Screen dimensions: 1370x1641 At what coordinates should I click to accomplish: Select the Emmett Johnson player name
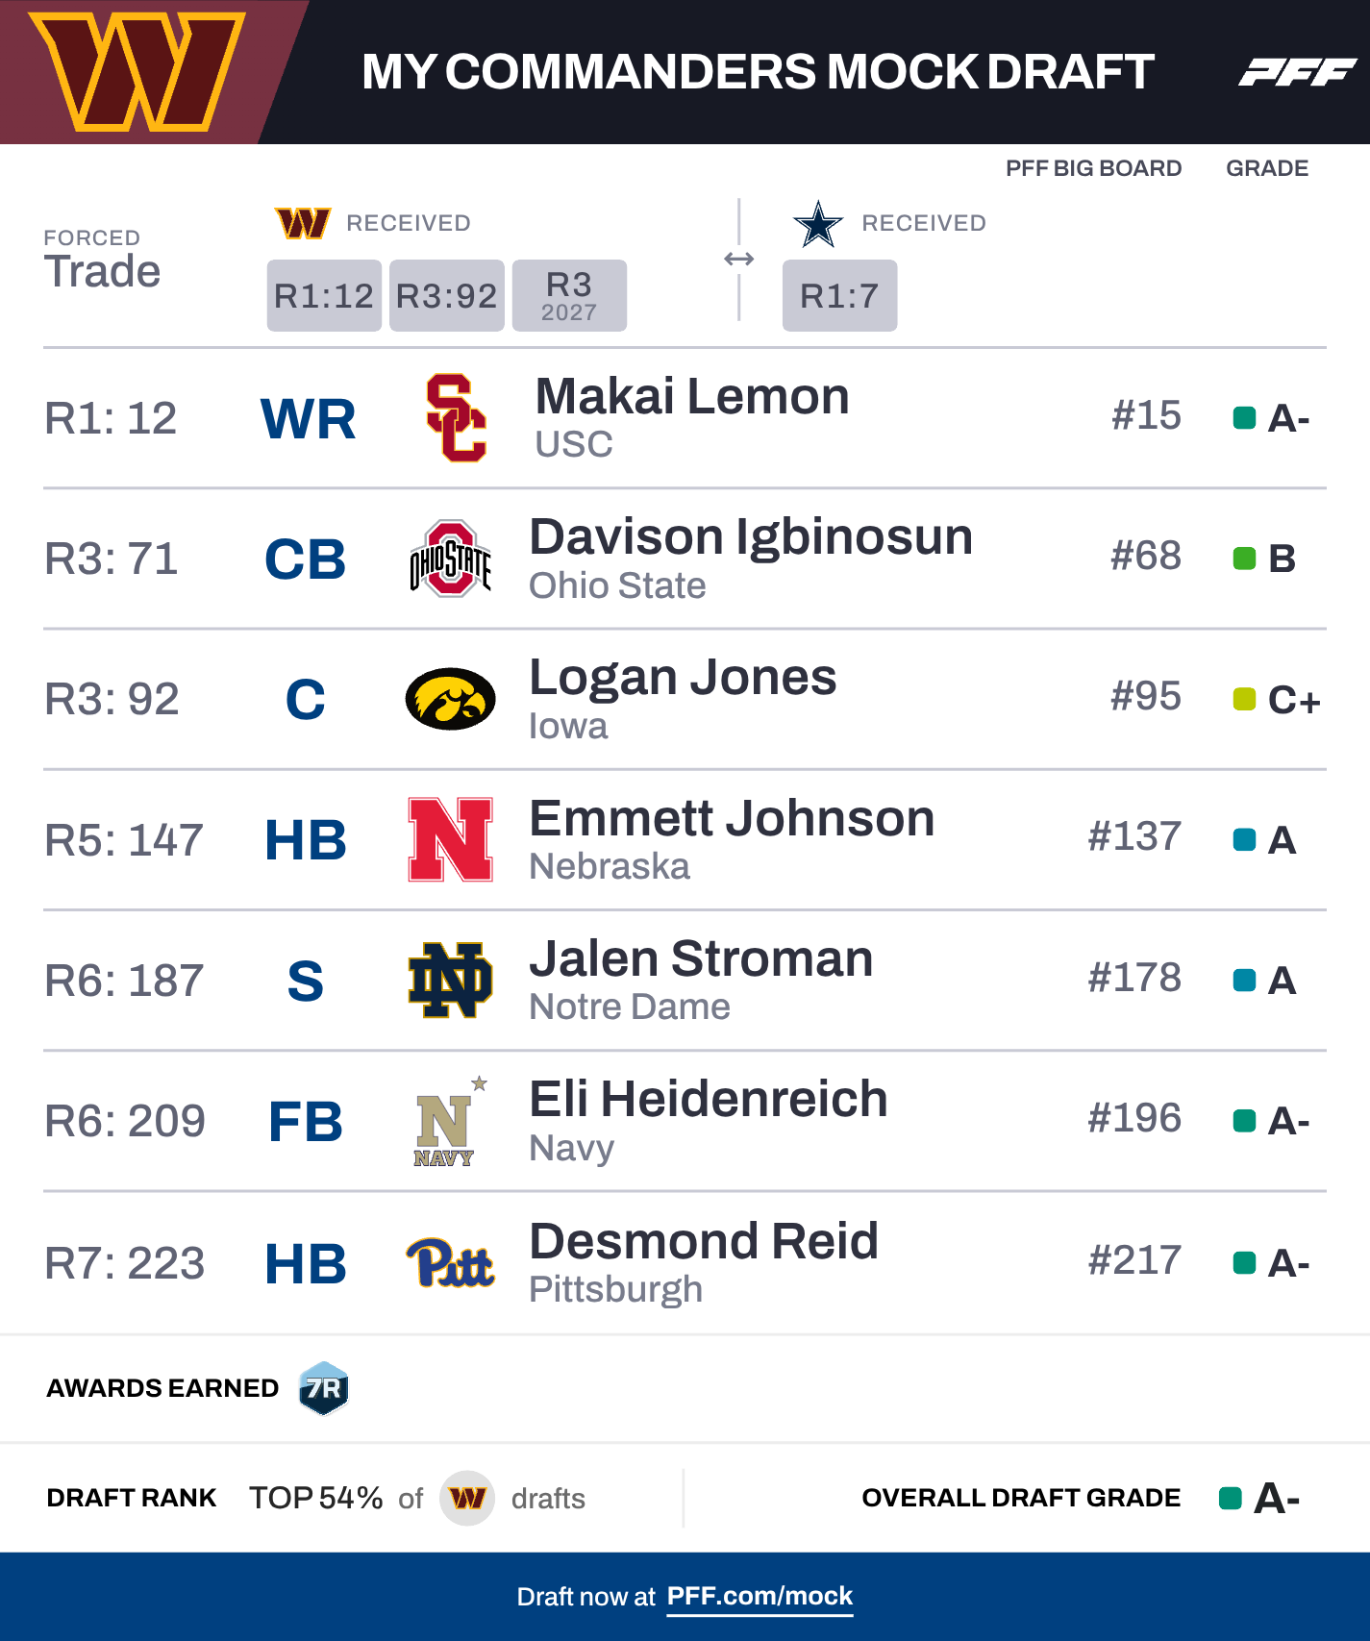tap(732, 818)
